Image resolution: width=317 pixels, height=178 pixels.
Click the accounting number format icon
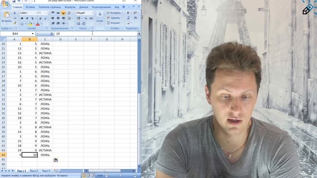coord(78,18)
